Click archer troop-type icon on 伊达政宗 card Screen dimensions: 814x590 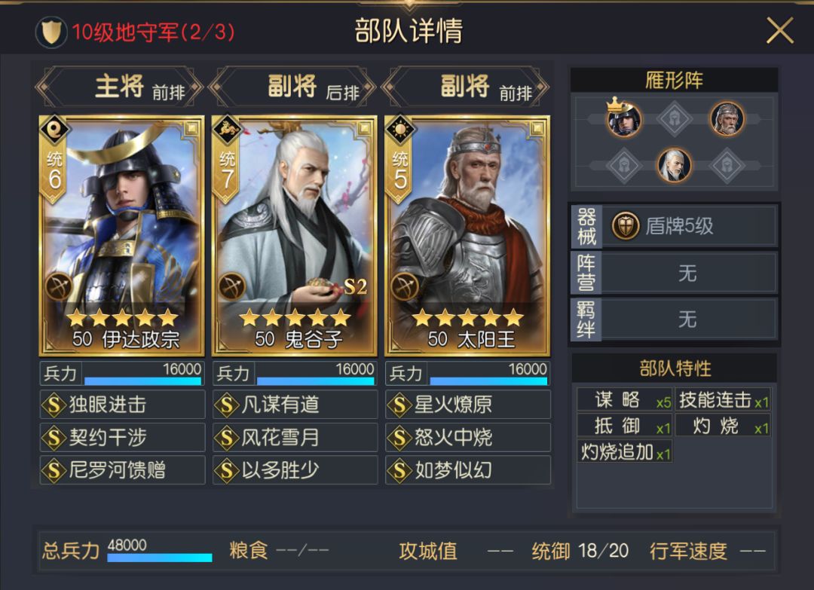pos(59,286)
